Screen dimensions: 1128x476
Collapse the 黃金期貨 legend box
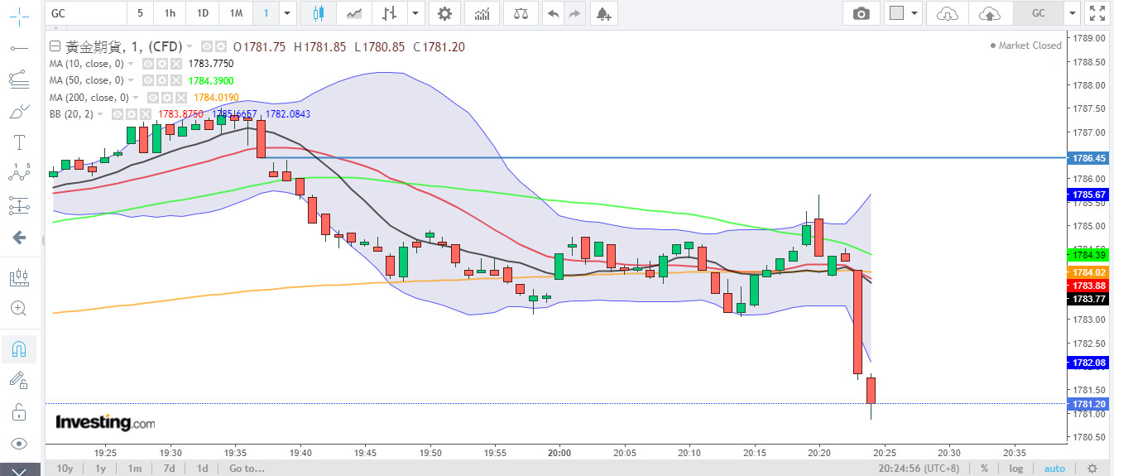(55, 46)
